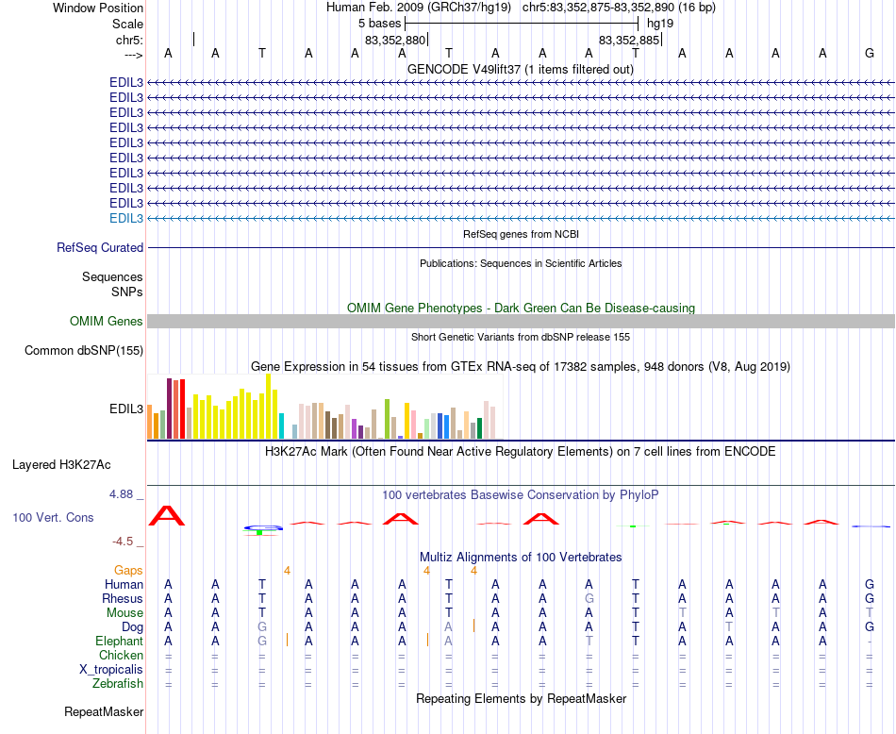Click the RefSeq Curated track label

[x=100, y=247]
